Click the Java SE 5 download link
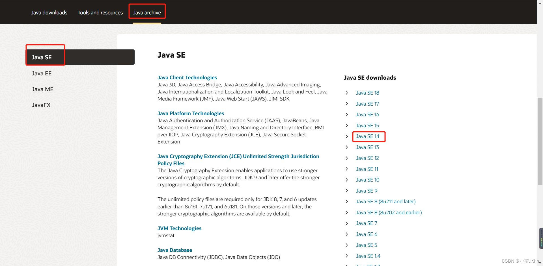Viewport: 543px width, 266px height. (x=367, y=245)
